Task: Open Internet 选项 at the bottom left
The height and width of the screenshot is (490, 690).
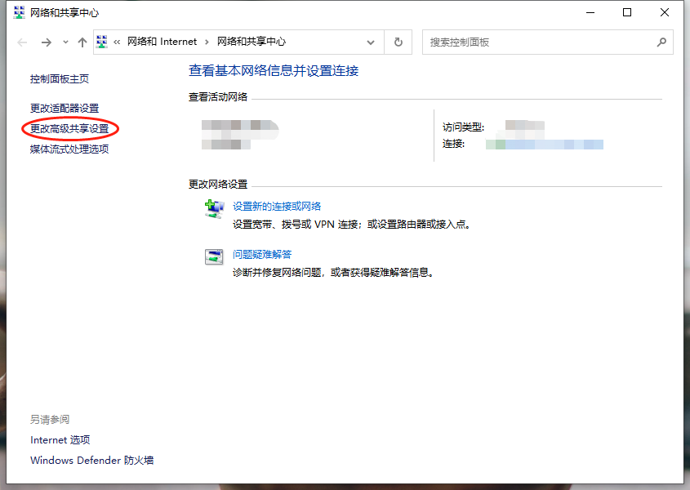Action: [60, 439]
